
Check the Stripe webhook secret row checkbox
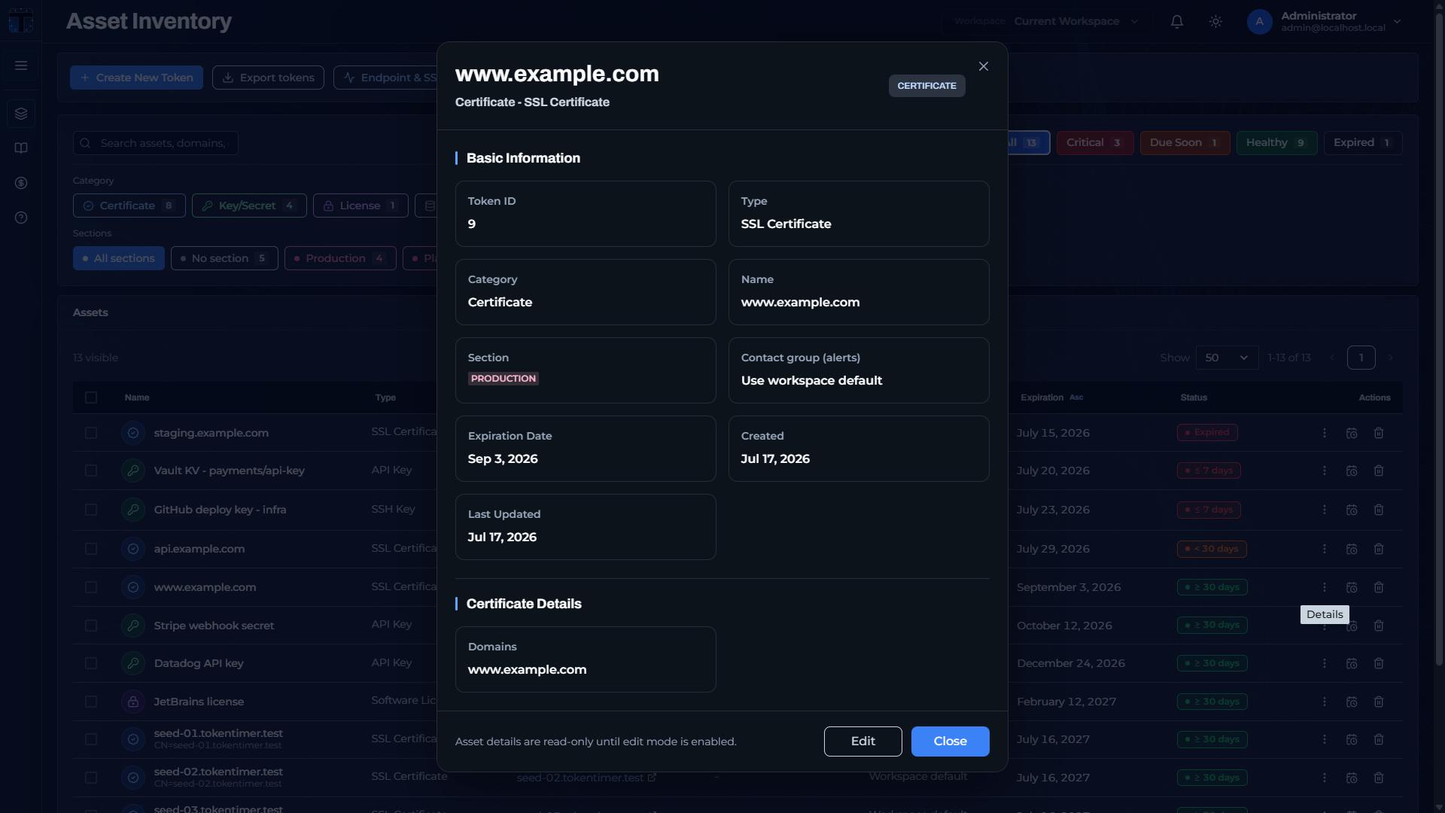point(91,626)
